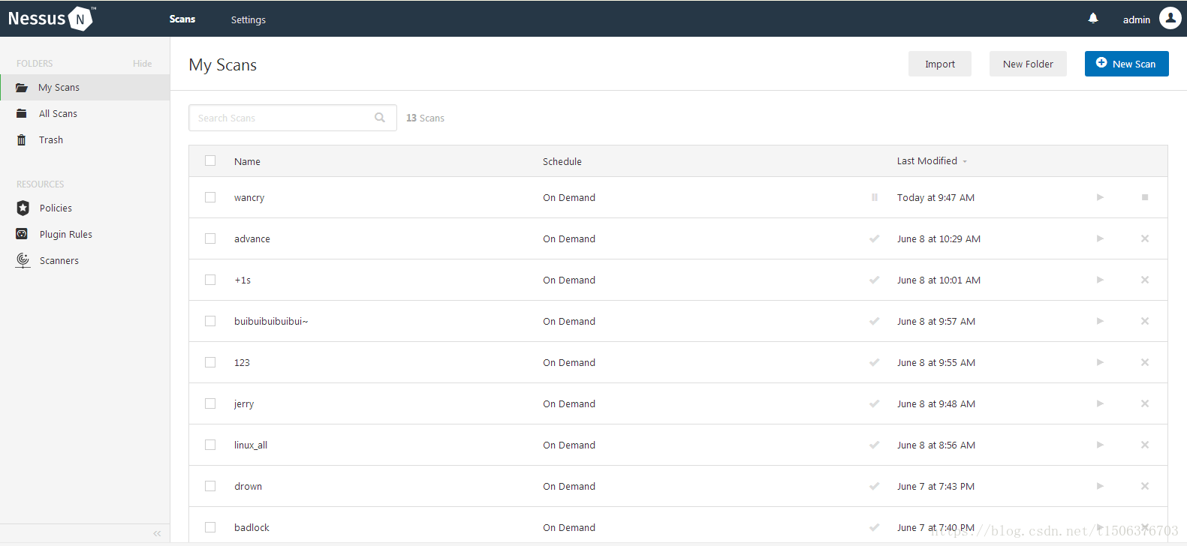Open the Settings tab
The height and width of the screenshot is (546, 1187).
click(249, 19)
